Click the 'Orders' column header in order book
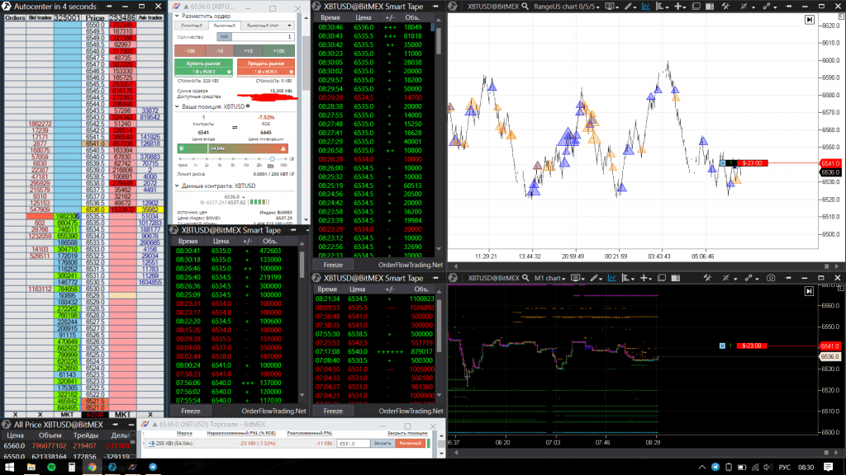Screen dimensions: 846x475 tap(15, 18)
